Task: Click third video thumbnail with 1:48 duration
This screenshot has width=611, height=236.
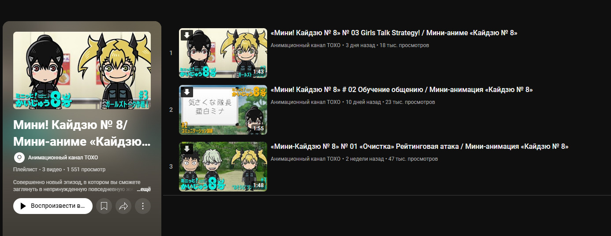Action: (223, 167)
